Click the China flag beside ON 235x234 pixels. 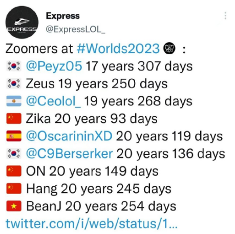point(14,171)
